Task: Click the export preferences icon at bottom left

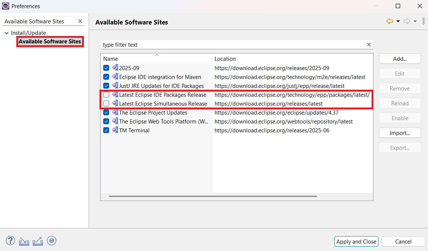Action: click(38, 241)
